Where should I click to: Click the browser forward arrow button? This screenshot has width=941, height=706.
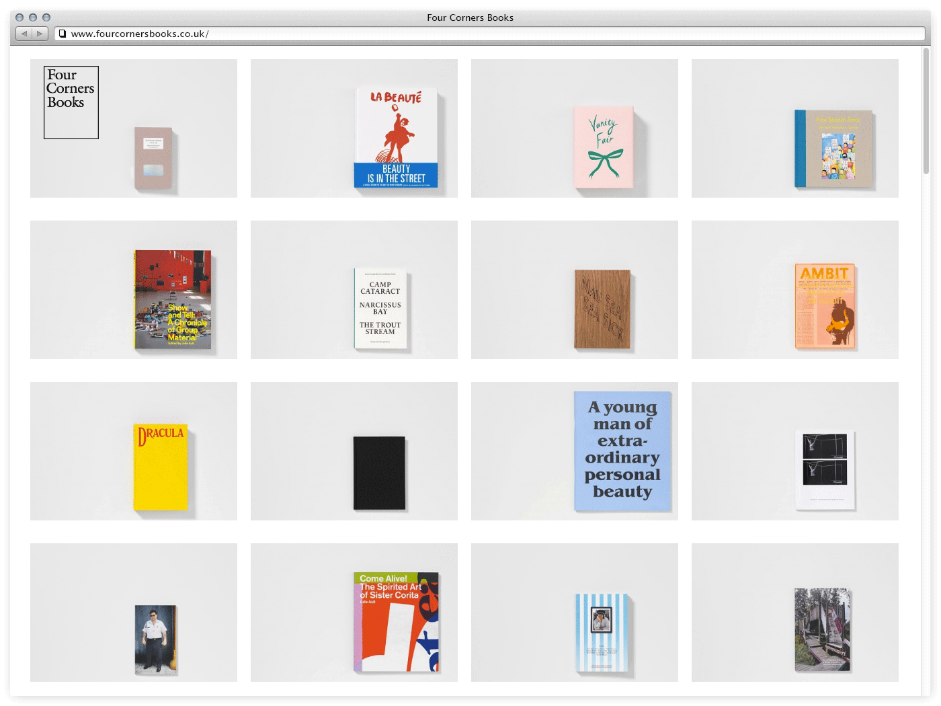(x=40, y=34)
